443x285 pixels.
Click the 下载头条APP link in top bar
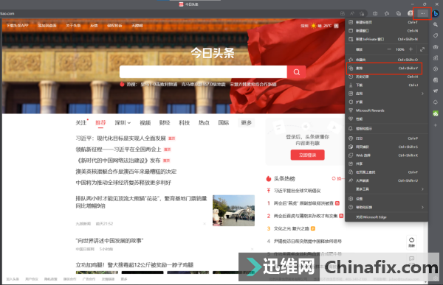tap(18, 26)
